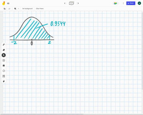Go to the next frame
The width and height of the screenshot is (143, 115).
[x=78, y=3]
